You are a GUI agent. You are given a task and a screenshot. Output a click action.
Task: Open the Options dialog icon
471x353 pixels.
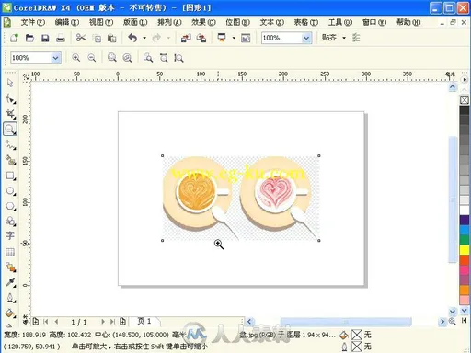tap(356, 38)
